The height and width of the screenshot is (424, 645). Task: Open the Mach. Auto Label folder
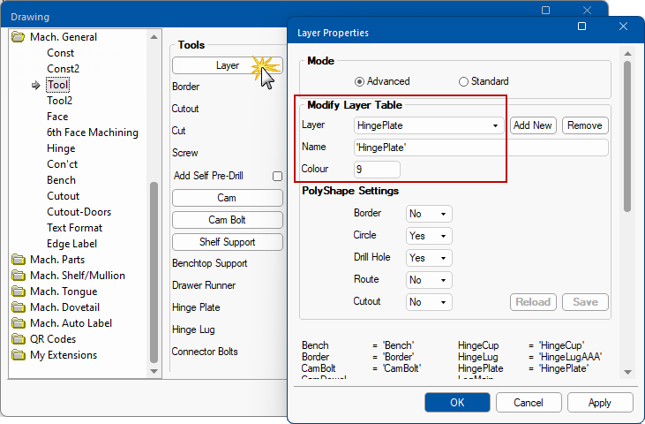69,323
